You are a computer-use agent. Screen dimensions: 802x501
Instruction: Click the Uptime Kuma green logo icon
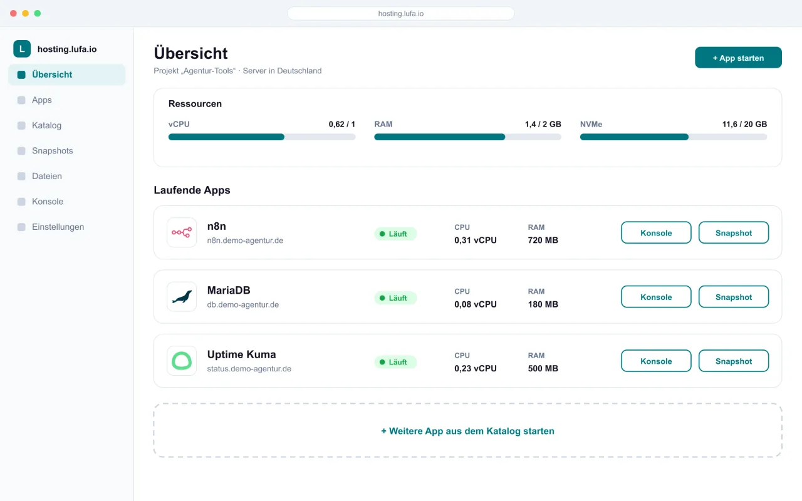(x=182, y=361)
